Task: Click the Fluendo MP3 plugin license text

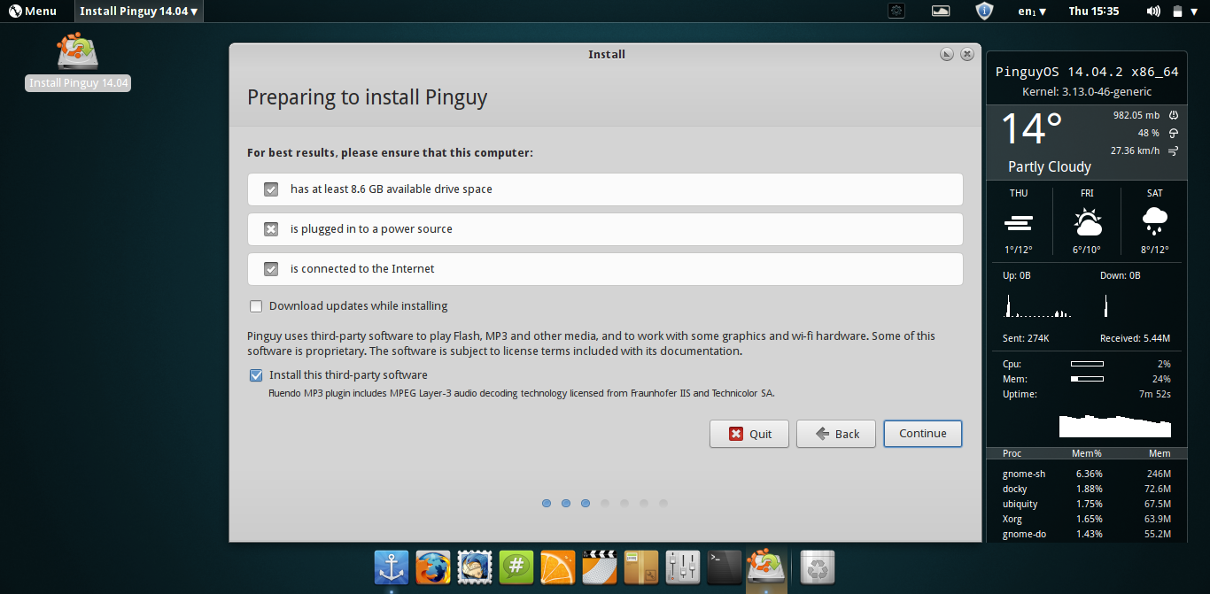Action: 522,393
